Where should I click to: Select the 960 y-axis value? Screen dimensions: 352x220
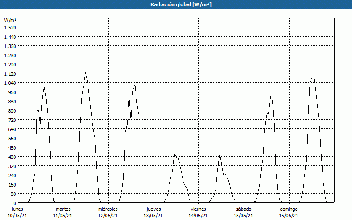(x=12, y=92)
